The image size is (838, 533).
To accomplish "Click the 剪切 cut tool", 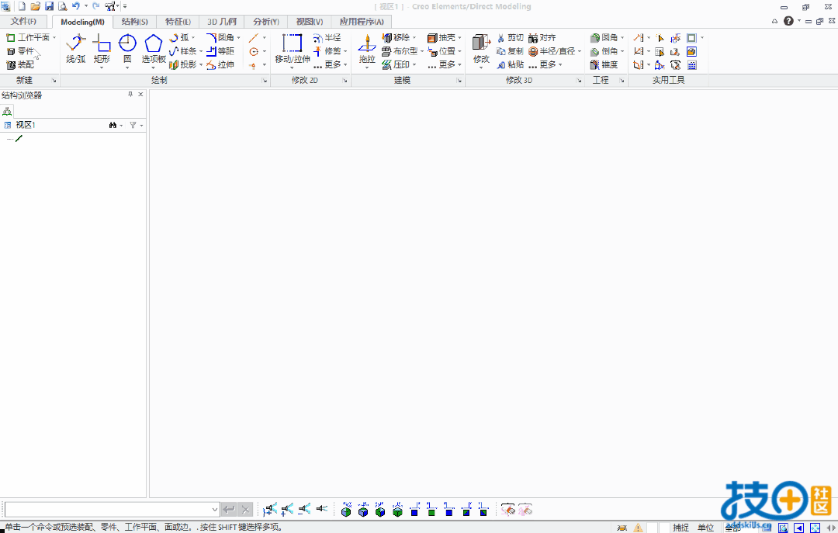I will (x=511, y=37).
